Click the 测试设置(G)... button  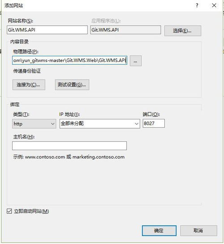pyautogui.click(x=72, y=85)
